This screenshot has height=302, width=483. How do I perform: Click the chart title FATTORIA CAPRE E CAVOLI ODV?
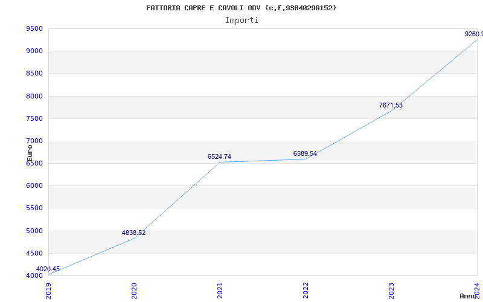pos(241,8)
